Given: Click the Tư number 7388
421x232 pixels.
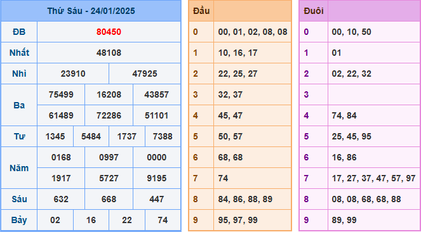Looking at the screenshot, I should tap(163, 136).
